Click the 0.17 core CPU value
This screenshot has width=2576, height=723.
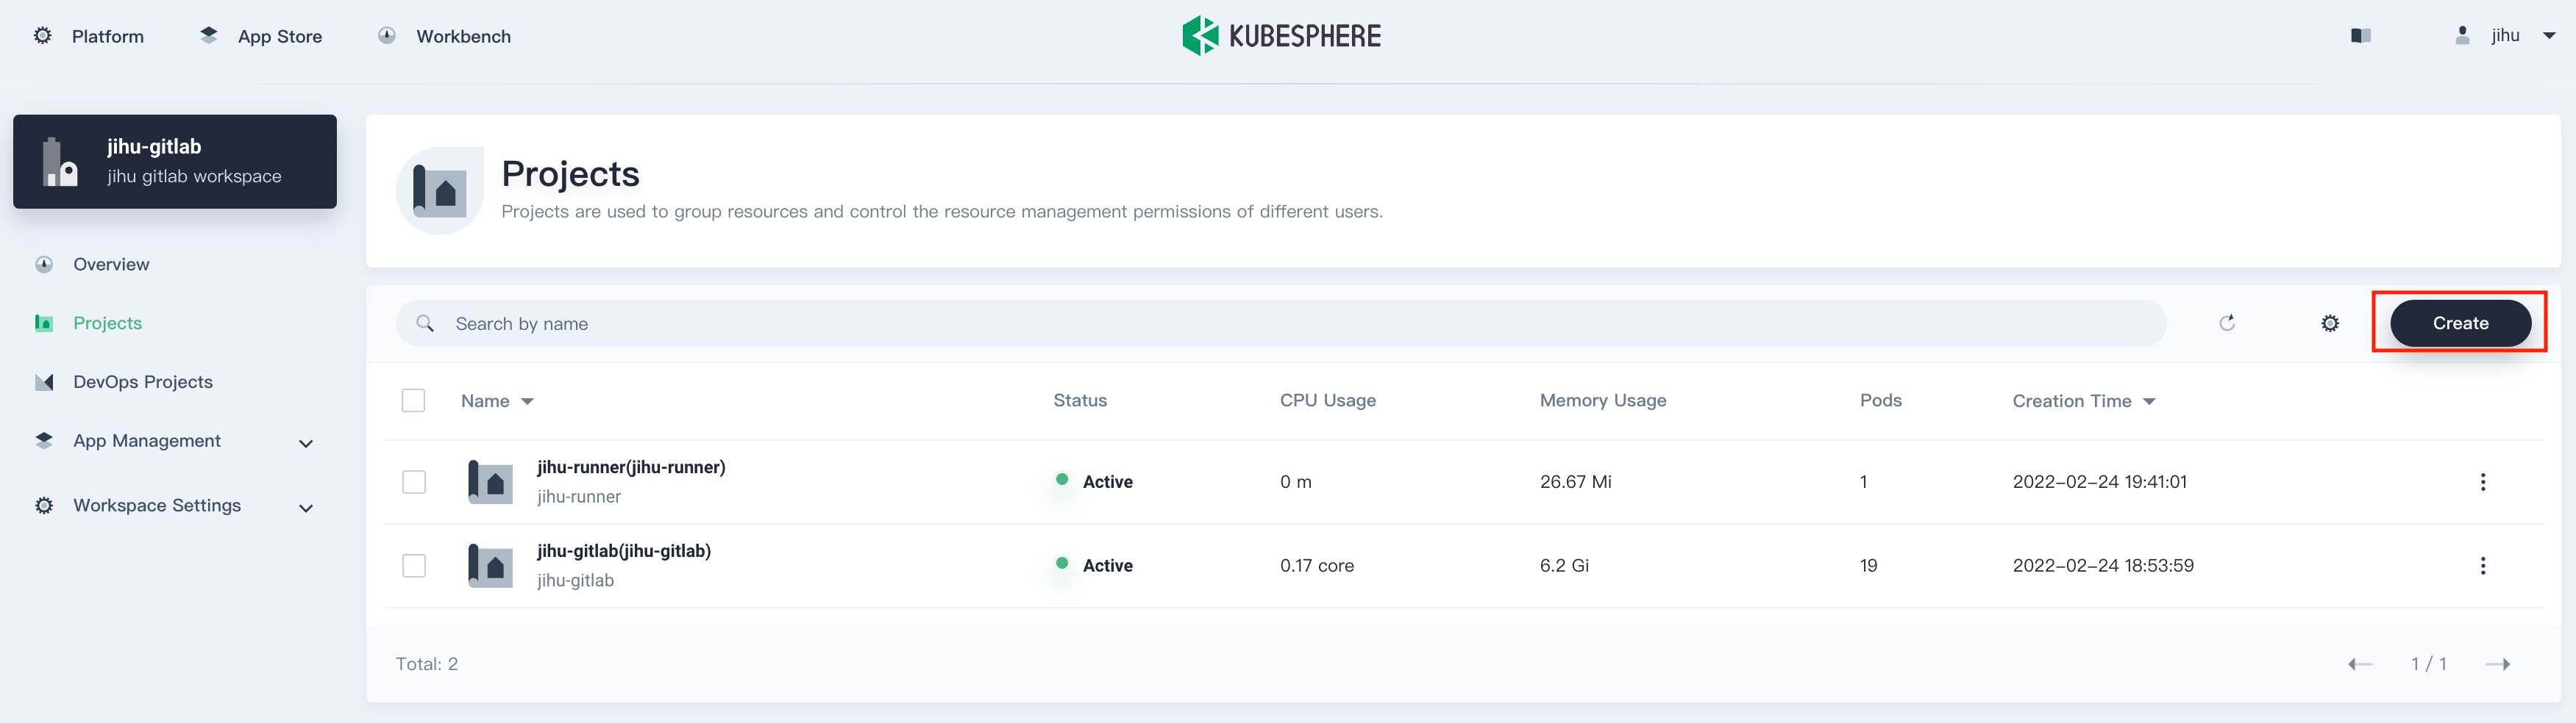click(x=1317, y=566)
